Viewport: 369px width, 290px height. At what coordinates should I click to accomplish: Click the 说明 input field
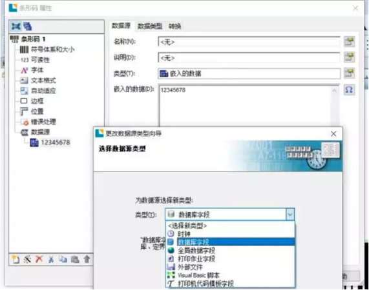coord(249,58)
